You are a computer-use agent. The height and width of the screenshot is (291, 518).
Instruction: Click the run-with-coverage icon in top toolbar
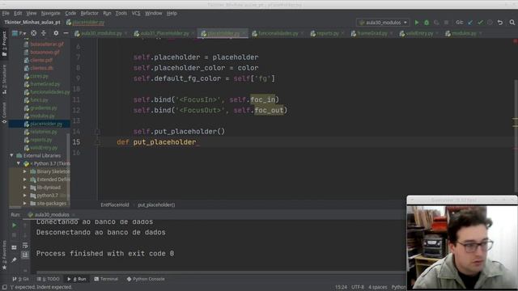(x=436, y=23)
